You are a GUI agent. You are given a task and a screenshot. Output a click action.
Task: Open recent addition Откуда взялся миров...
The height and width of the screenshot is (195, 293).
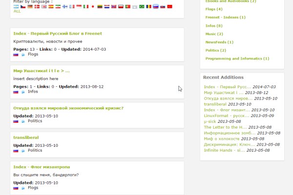(228, 98)
